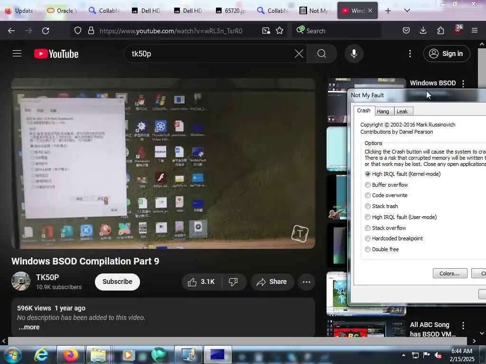
Task: Open the Colors... dialog in Not My Fault
Action: pos(449,273)
